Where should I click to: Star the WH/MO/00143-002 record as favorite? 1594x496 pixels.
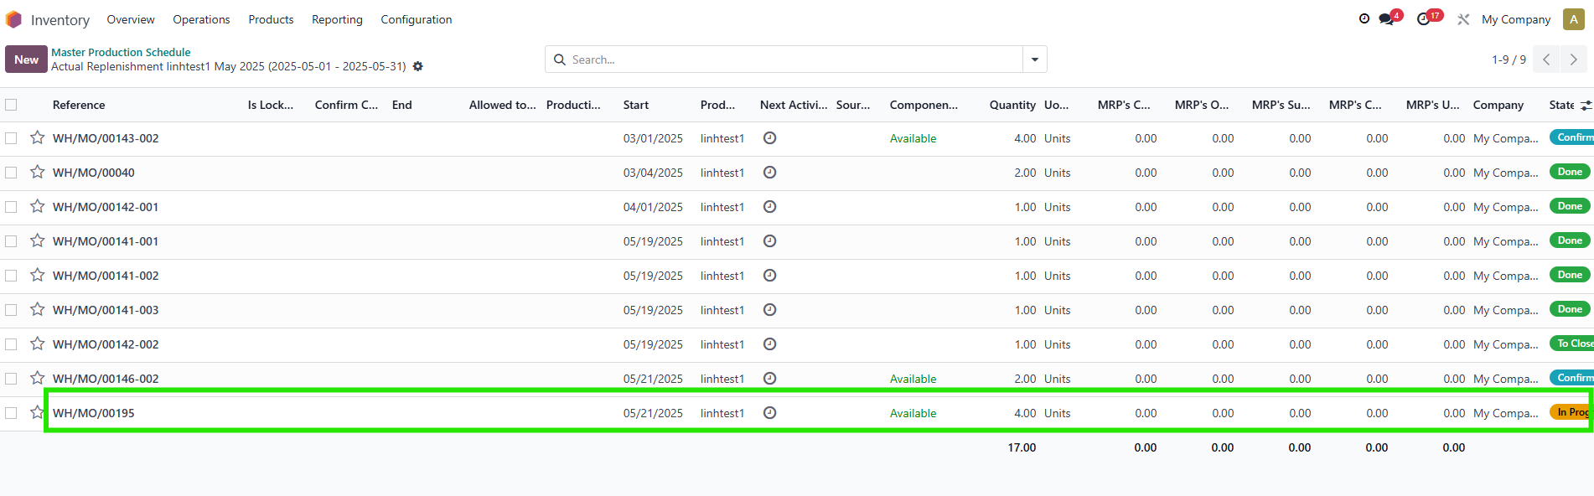click(x=37, y=137)
